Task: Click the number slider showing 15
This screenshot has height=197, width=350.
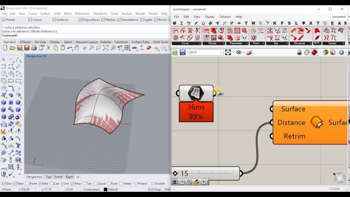Action: pyautogui.click(x=205, y=173)
